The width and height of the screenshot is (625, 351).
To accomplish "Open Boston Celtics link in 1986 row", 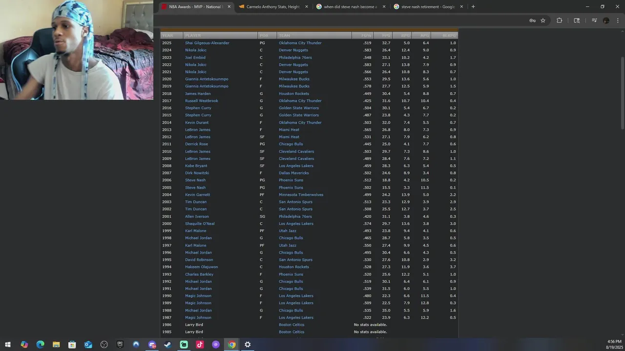I will [x=292, y=325].
